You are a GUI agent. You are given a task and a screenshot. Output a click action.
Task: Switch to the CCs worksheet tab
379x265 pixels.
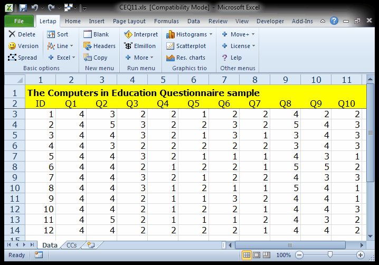(71, 245)
